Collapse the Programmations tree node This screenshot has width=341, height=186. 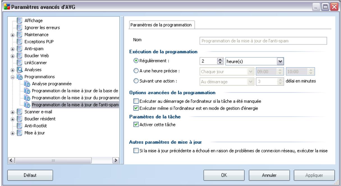(13, 77)
